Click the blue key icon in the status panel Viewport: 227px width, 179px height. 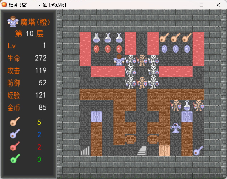(x=15, y=134)
